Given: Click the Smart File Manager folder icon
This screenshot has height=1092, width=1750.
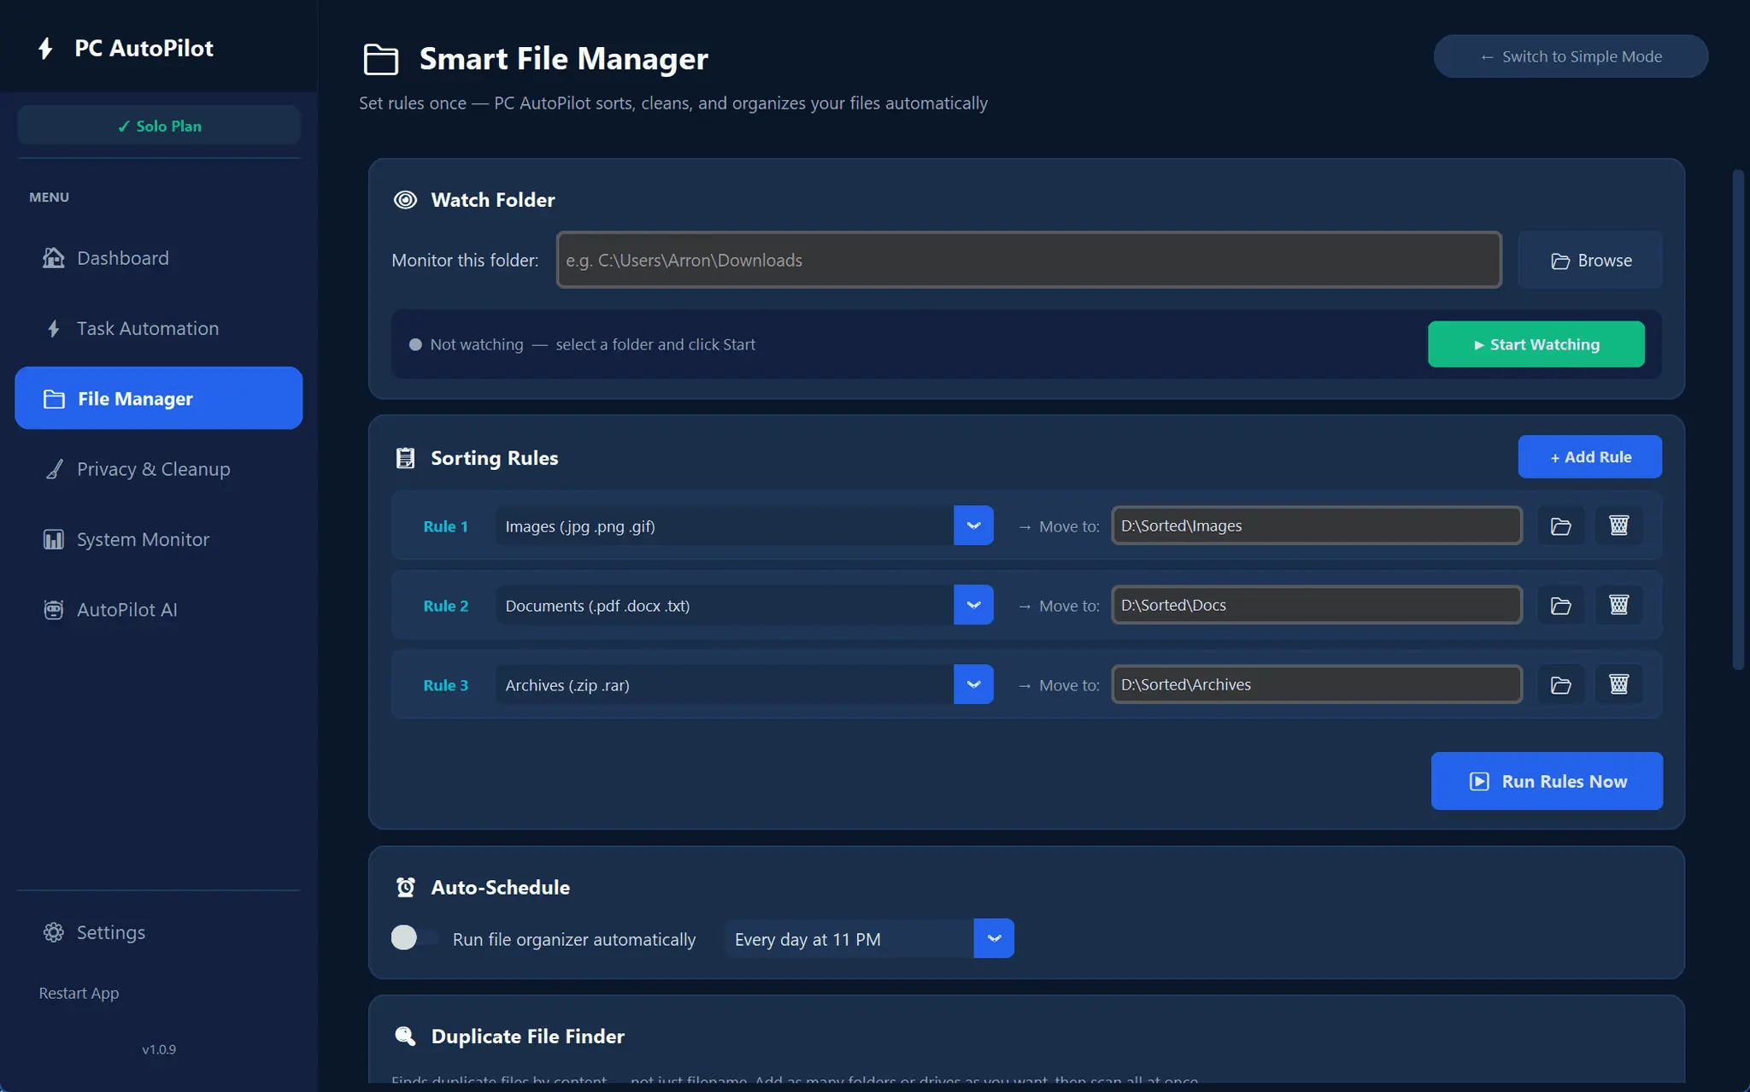Looking at the screenshot, I should [381, 59].
